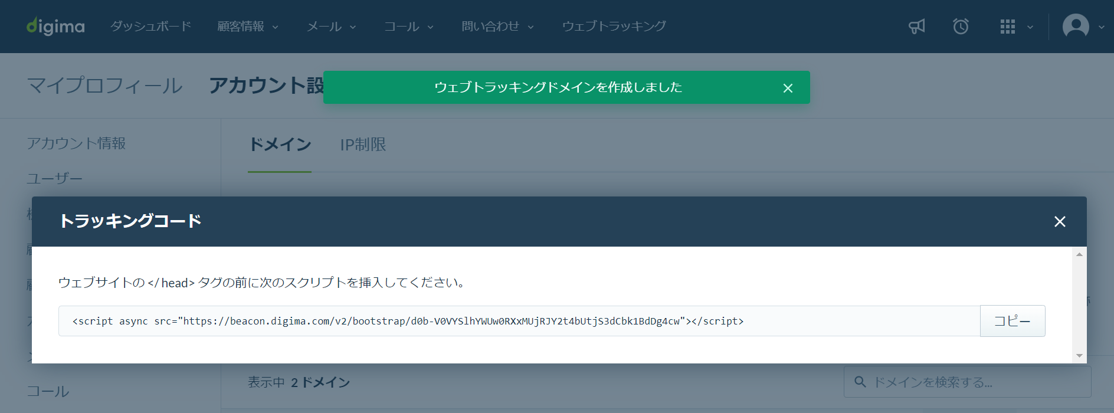Open the alarm clock reminders icon

[x=961, y=27]
